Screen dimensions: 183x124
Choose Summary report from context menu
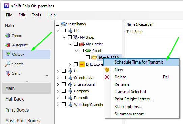pyautogui.click(x=141, y=114)
